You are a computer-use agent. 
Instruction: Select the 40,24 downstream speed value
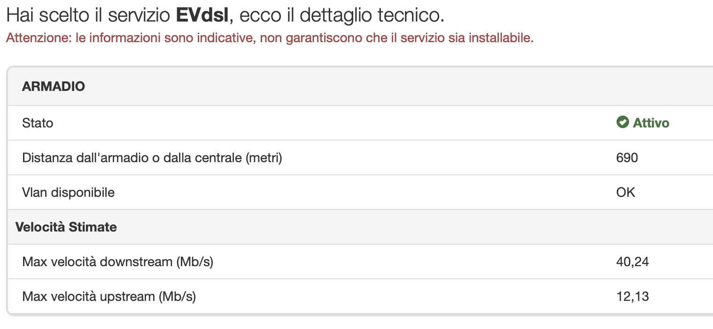(632, 262)
